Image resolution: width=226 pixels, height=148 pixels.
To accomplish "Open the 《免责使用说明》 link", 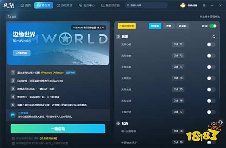I will (x=48, y=138).
